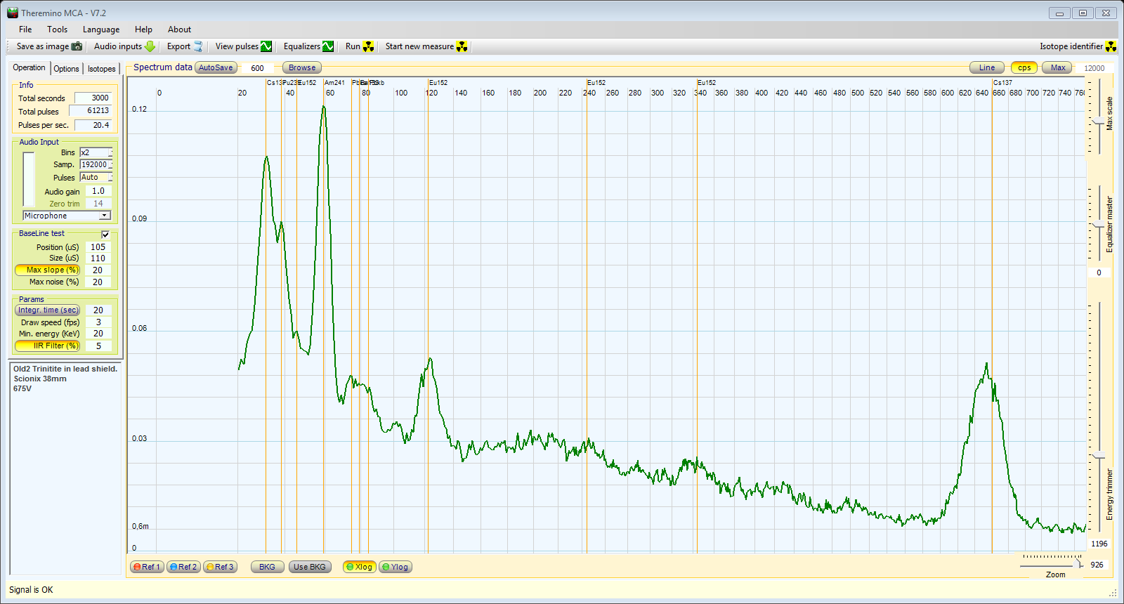This screenshot has width=1124, height=604.
Task: Expand the Microphone input dropdown
Action: click(105, 216)
